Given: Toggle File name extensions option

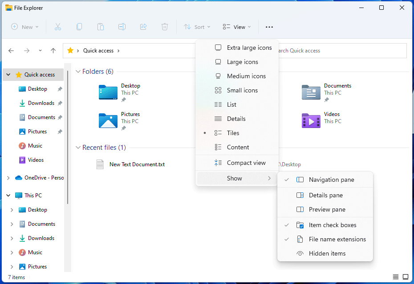Looking at the screenshot, I should 325,239.
